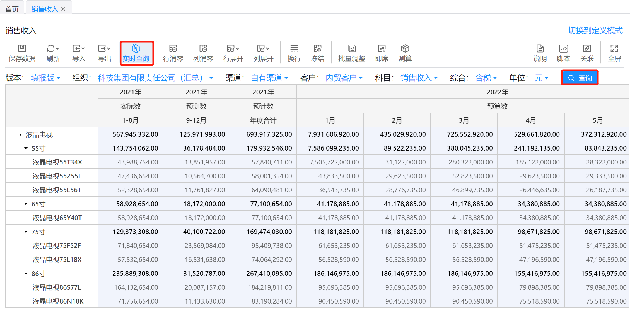Enter 全屏 fullscreen mode
This screenshot has width=630, height=310.
pyautogui.click(x=614, y=49)
